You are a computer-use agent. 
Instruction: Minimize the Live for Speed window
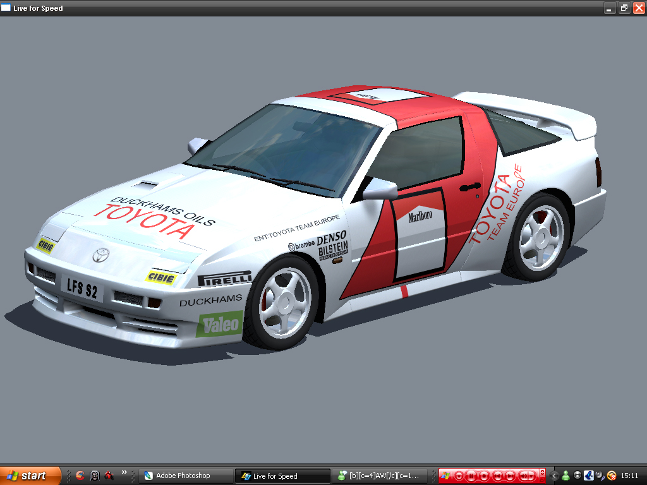click(610, 8)
